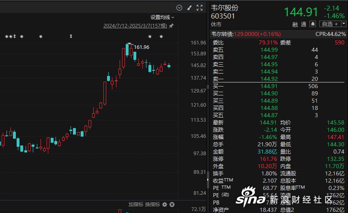Image resolution: width=348 pixels, height=213 pixels.
Task: Click the 金额 value 31.88亿
Action: click(267, 152)
